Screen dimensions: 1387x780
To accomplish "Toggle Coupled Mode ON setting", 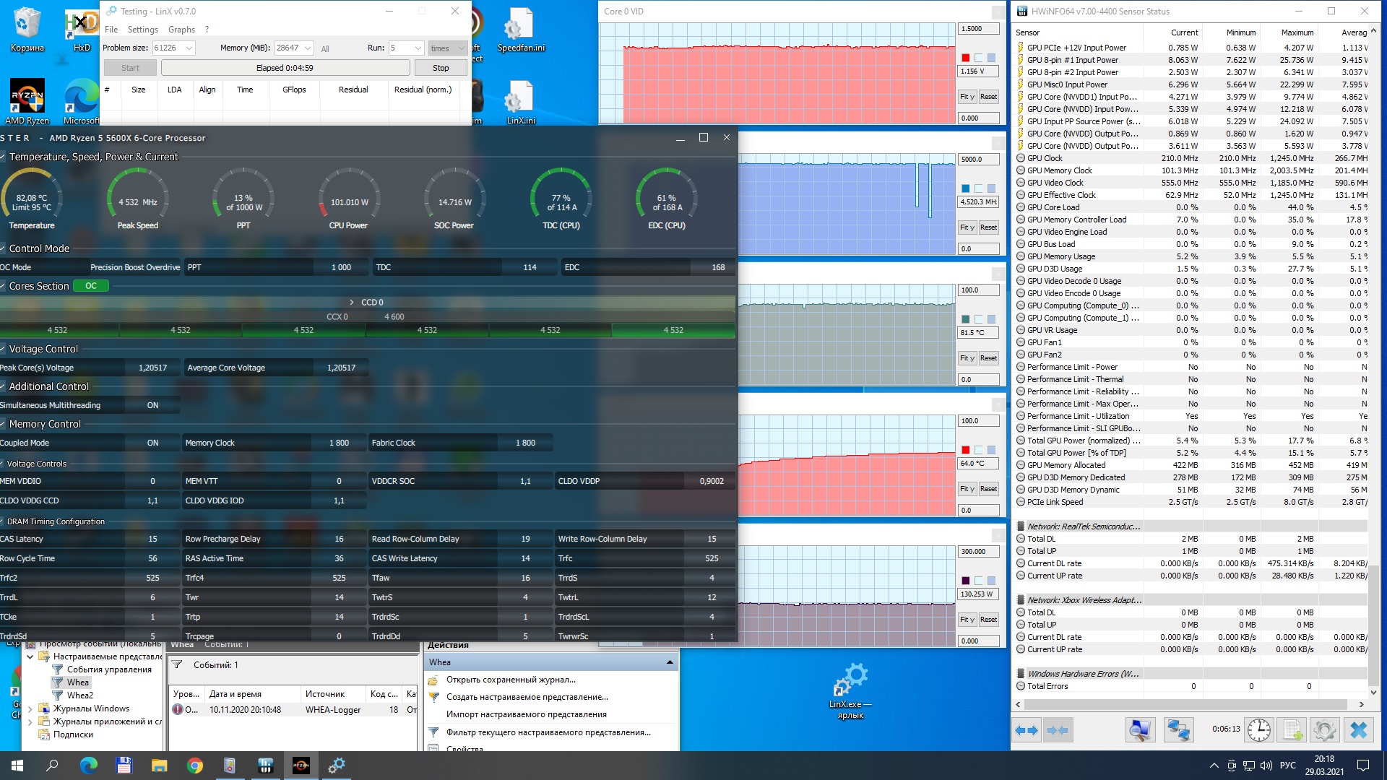I will [152, 443].
